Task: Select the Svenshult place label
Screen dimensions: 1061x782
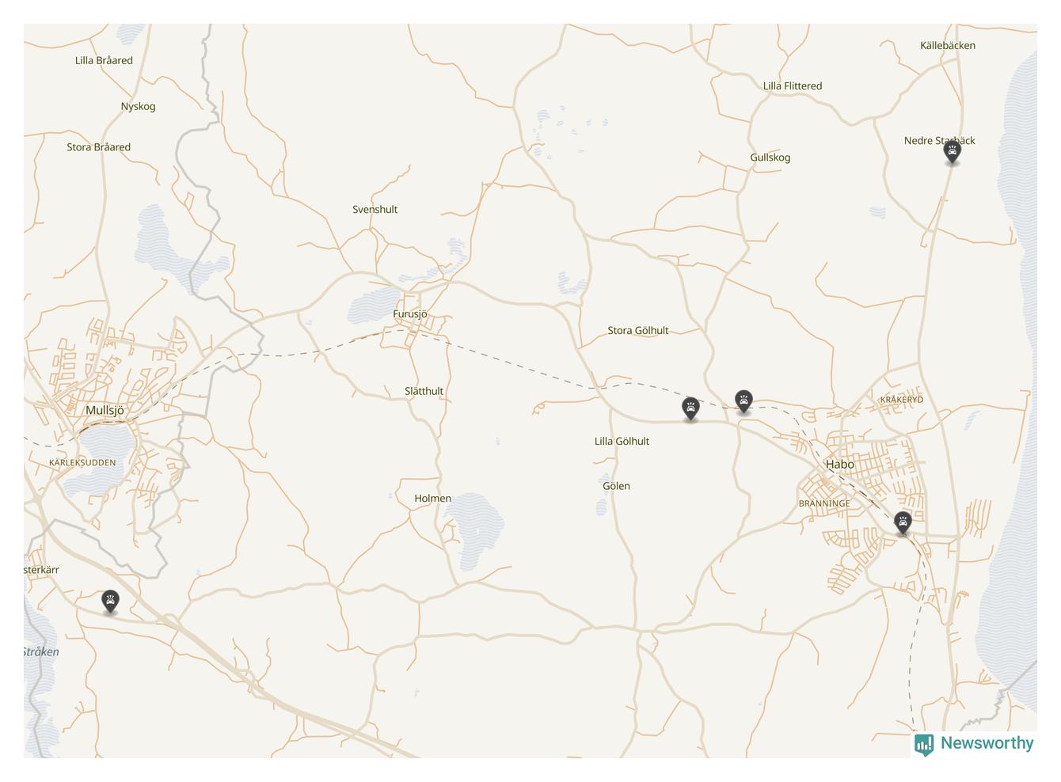Action: click(x=375, y=210)
